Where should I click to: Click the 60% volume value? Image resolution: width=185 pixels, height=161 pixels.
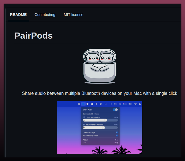[116, 125]
